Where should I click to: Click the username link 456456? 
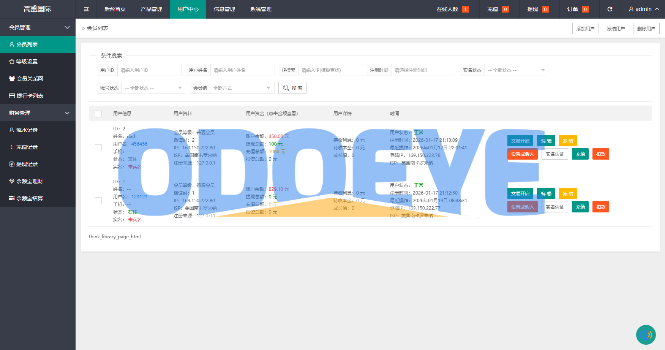click(x=139, y=144)
